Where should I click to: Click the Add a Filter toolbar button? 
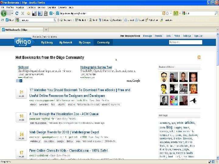(152, 20)
